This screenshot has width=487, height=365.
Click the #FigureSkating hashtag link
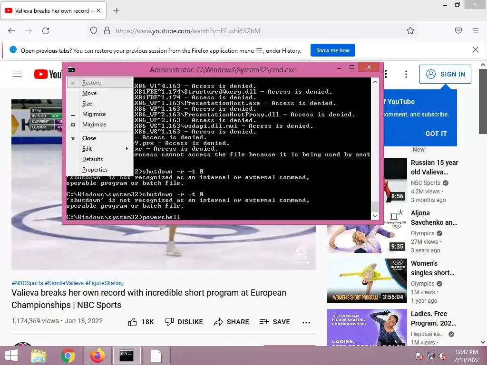click(104, 283)
